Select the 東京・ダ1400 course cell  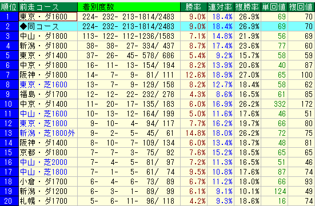point(48,55)
